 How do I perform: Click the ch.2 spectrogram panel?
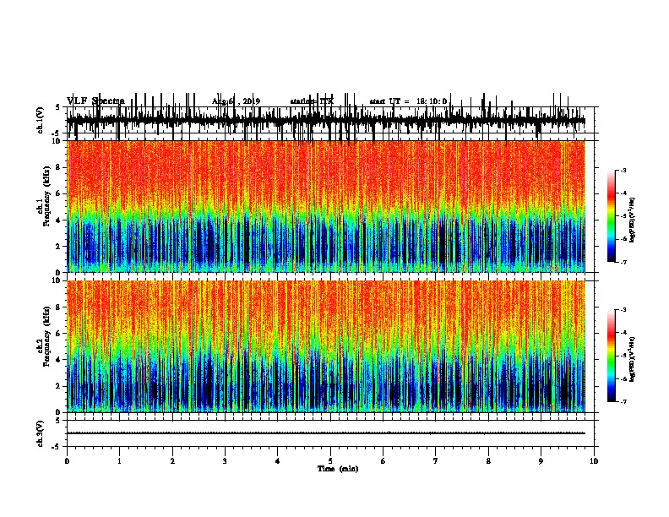(x=326, y=346)
